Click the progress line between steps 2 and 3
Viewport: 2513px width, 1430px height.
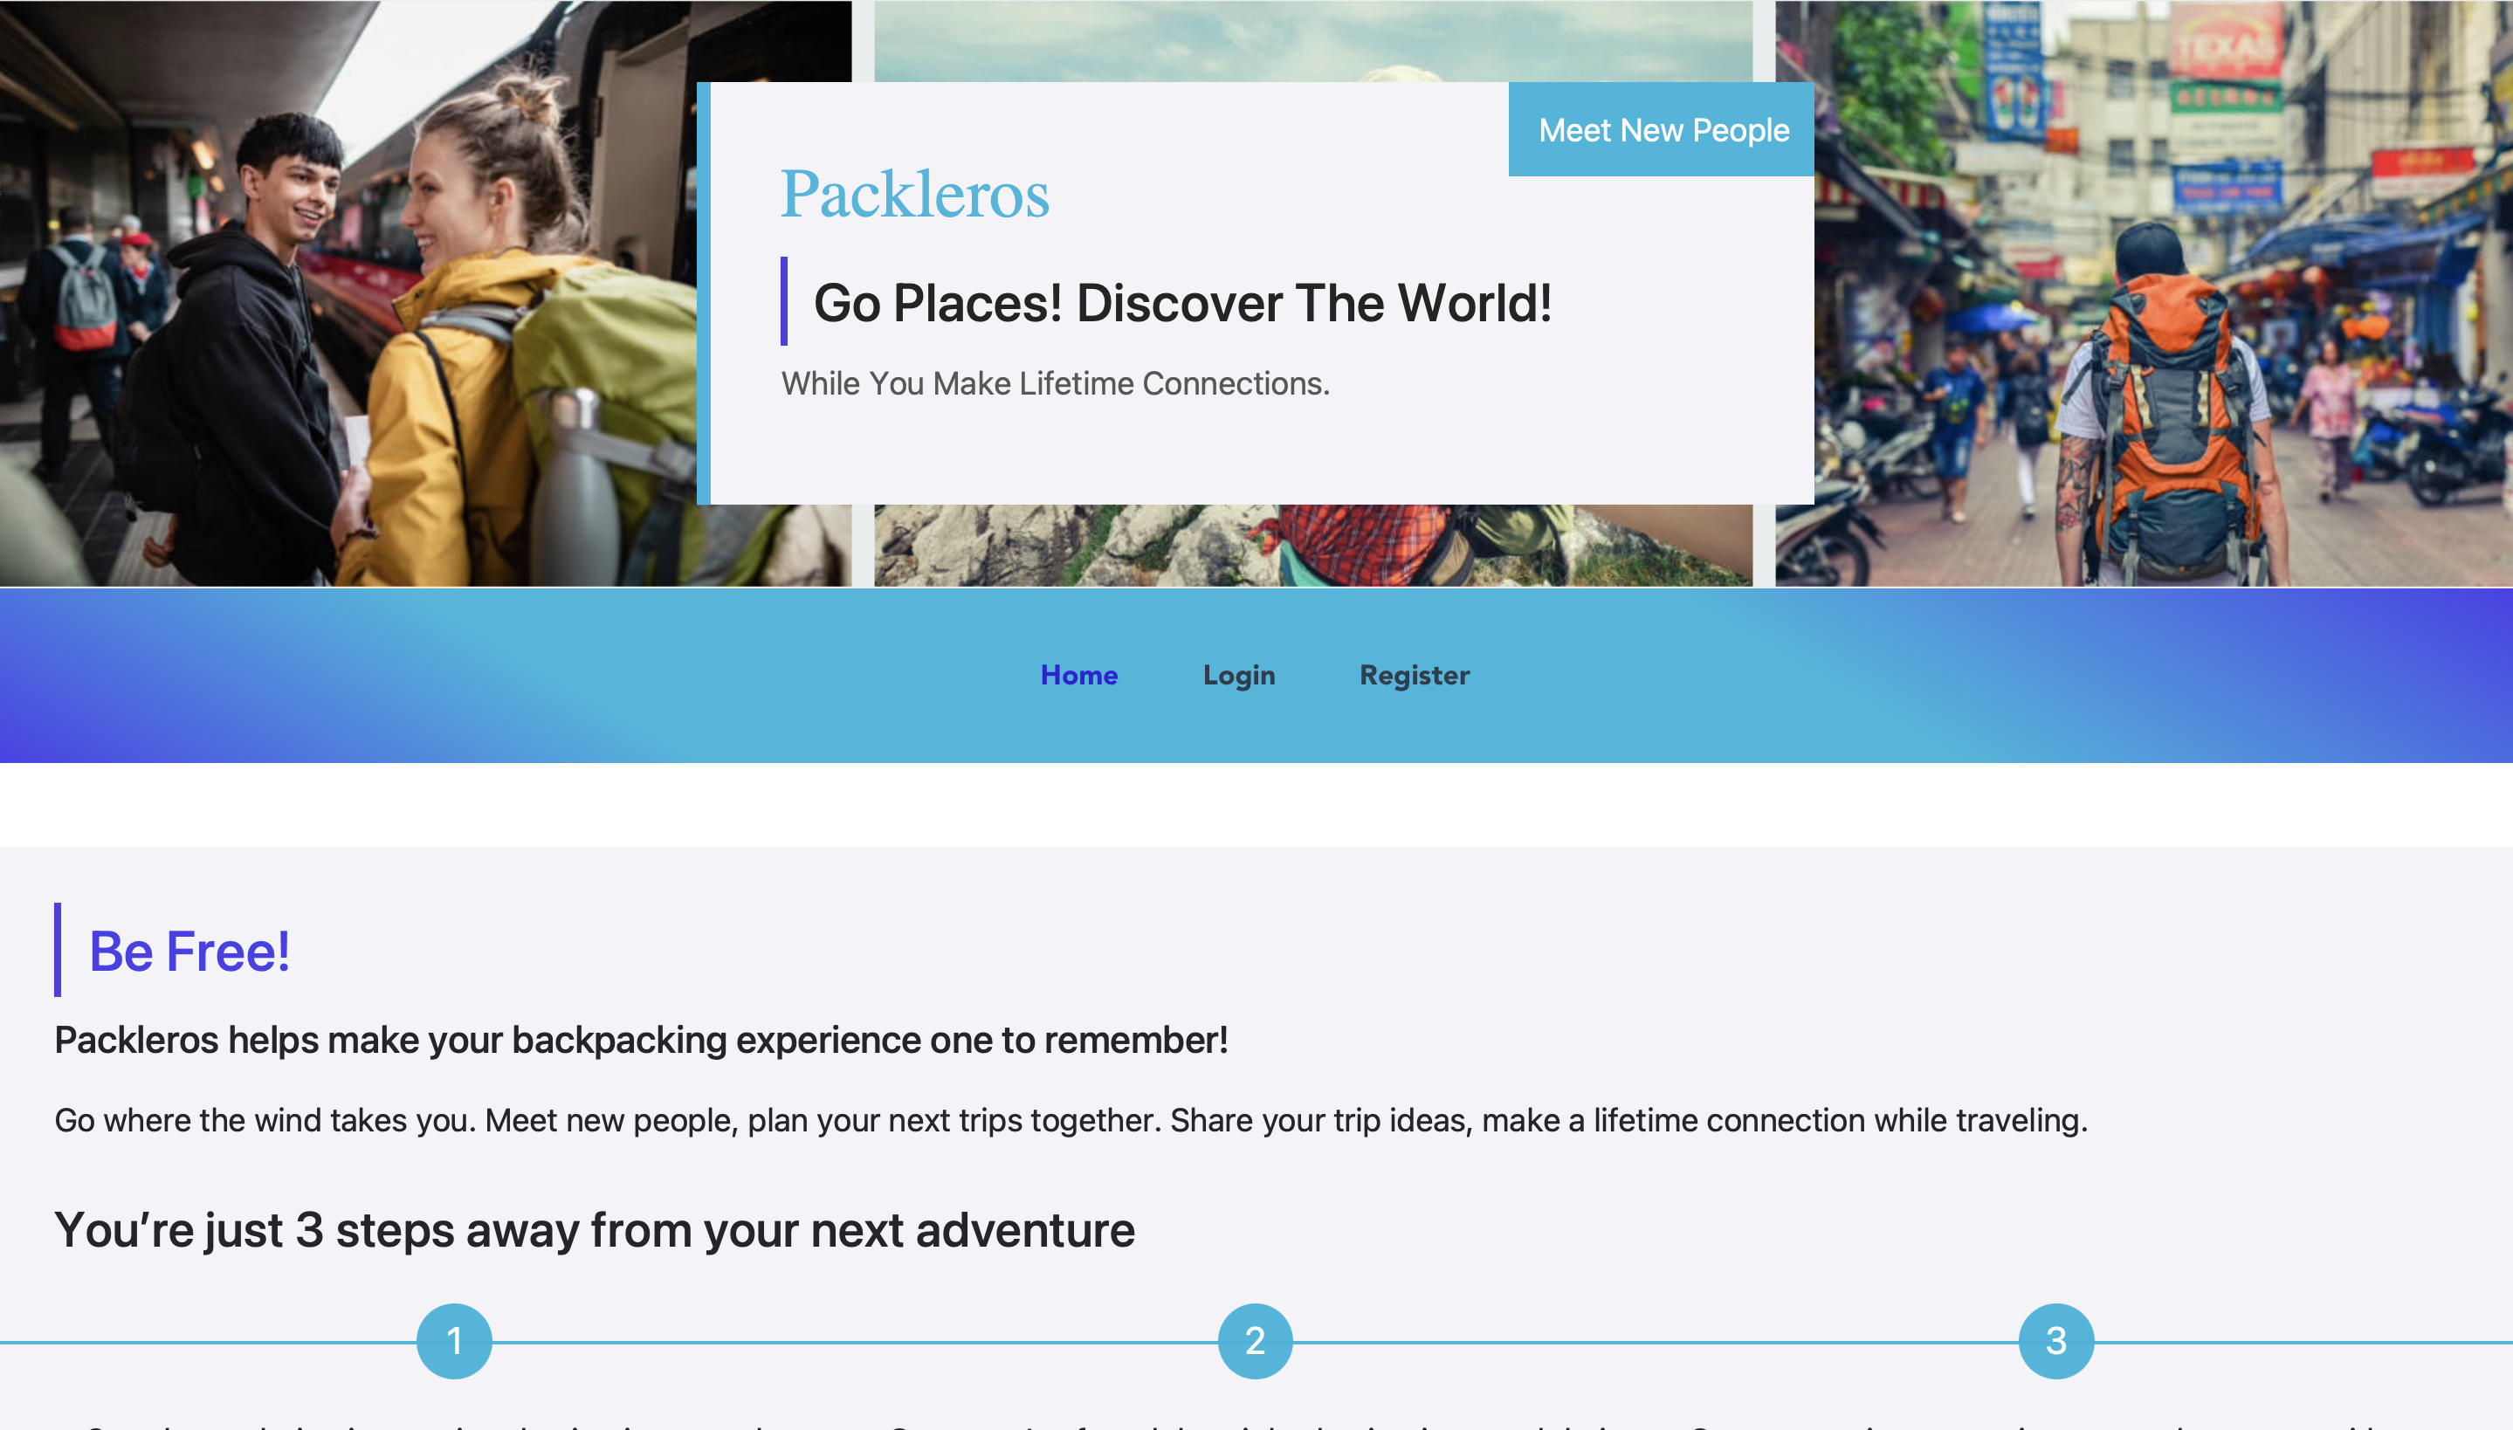[1656, 1342]
